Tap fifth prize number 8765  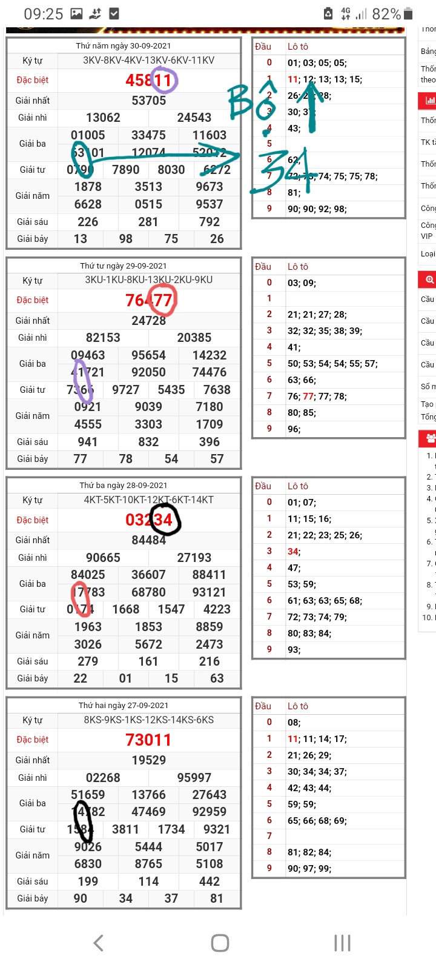click(149, 864)
